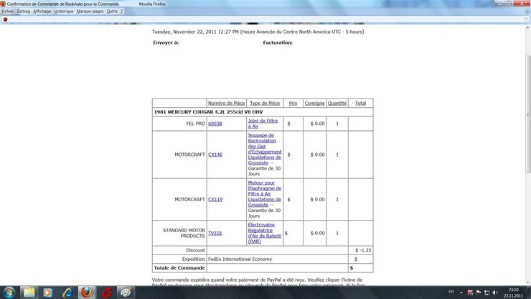Screen dimensions: 531x299
Task: Open the Historique menu
Action: 64,11
